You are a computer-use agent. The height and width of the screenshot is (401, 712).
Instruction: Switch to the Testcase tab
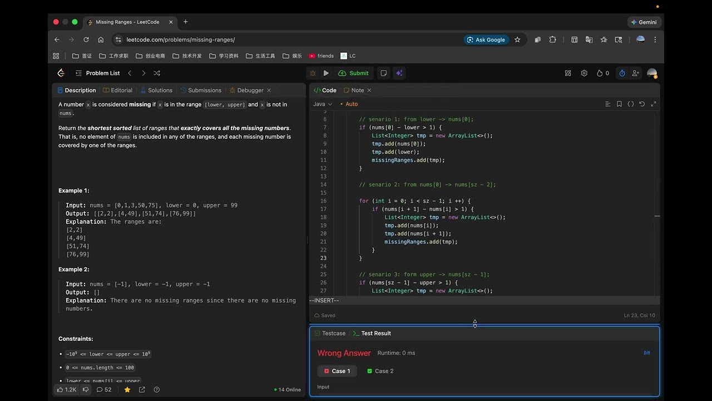point(330,333)
